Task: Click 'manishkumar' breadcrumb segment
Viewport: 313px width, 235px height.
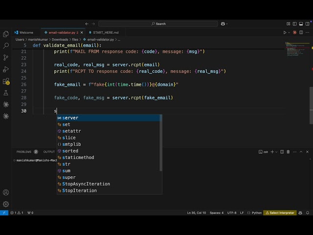Action: [38, 40]
